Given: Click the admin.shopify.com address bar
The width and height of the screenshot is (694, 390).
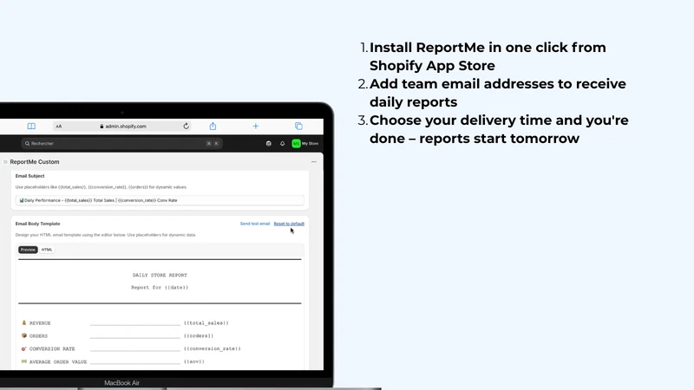Looking at the screenshot, I should pos(123,126).
